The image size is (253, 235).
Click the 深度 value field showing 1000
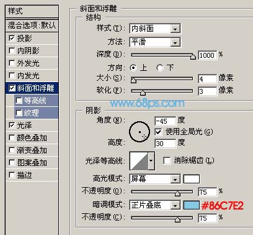[x=207, y=55]
